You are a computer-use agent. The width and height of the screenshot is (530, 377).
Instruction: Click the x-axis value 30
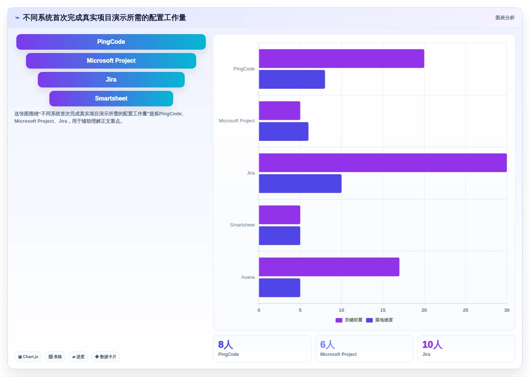coord(507,310)
